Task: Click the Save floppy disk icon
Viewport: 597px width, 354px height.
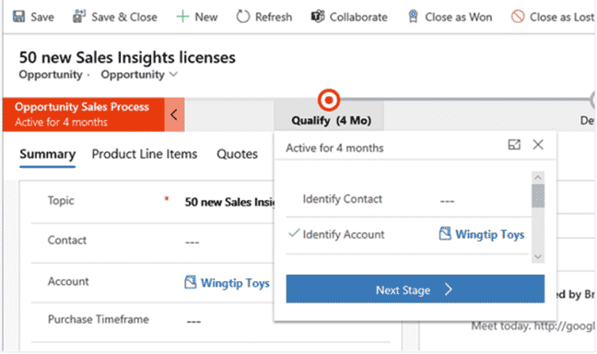Action: 18,17
